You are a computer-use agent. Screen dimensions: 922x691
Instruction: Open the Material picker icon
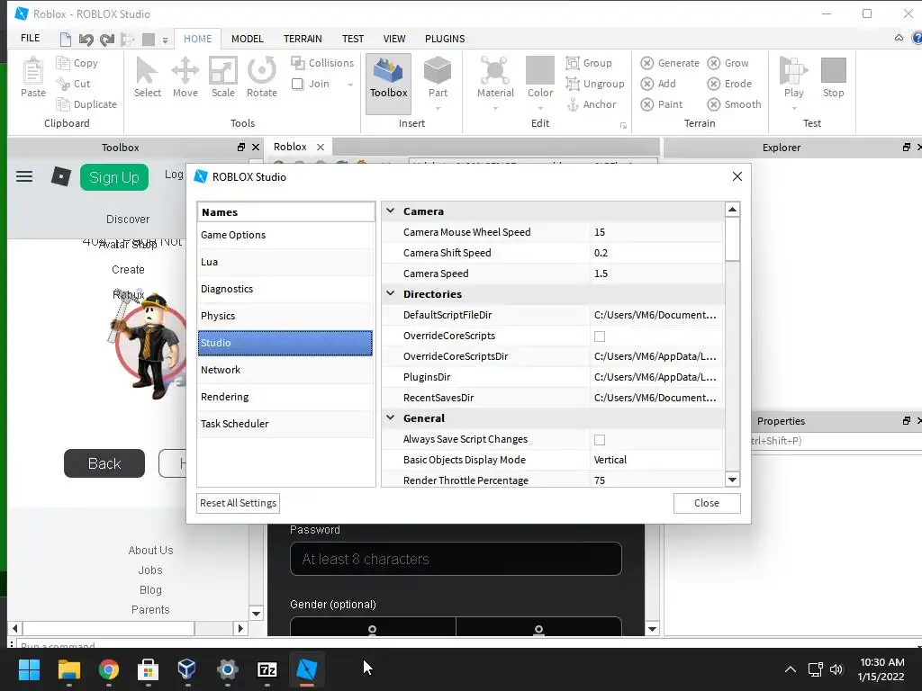(x=495, y=70)
